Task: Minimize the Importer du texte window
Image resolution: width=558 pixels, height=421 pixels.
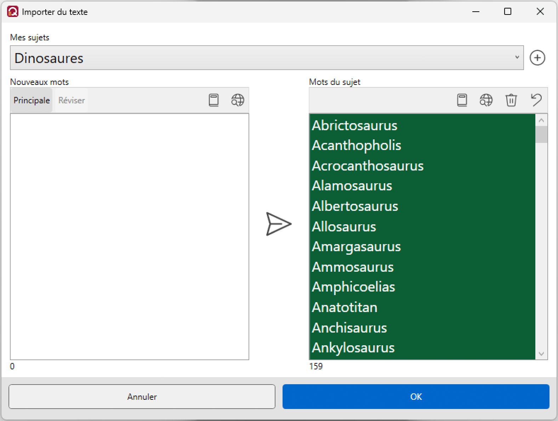Action: (x=476, y=12)
